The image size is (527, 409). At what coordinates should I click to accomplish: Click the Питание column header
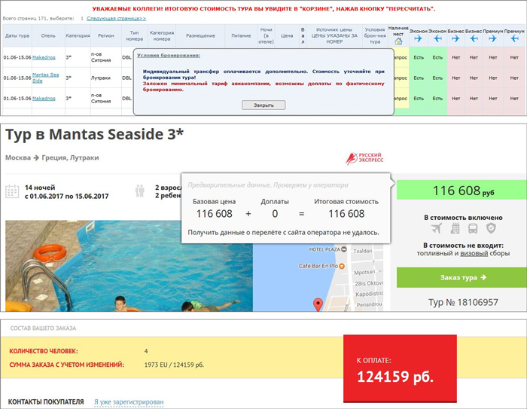[241, 35]
